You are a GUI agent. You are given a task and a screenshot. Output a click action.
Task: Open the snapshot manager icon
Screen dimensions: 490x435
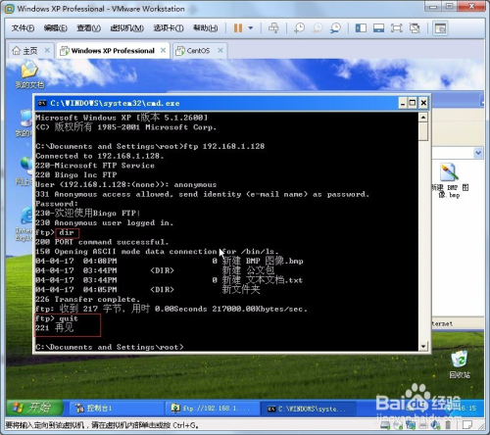pos(335,28)
